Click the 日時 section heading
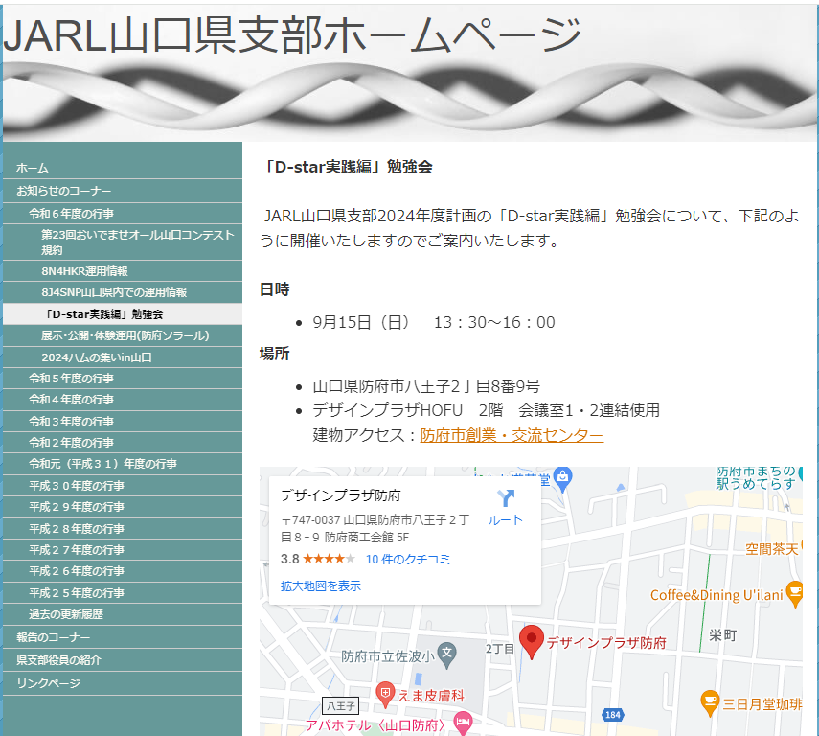Screen dimensions: 819x736 coord(274,289)
